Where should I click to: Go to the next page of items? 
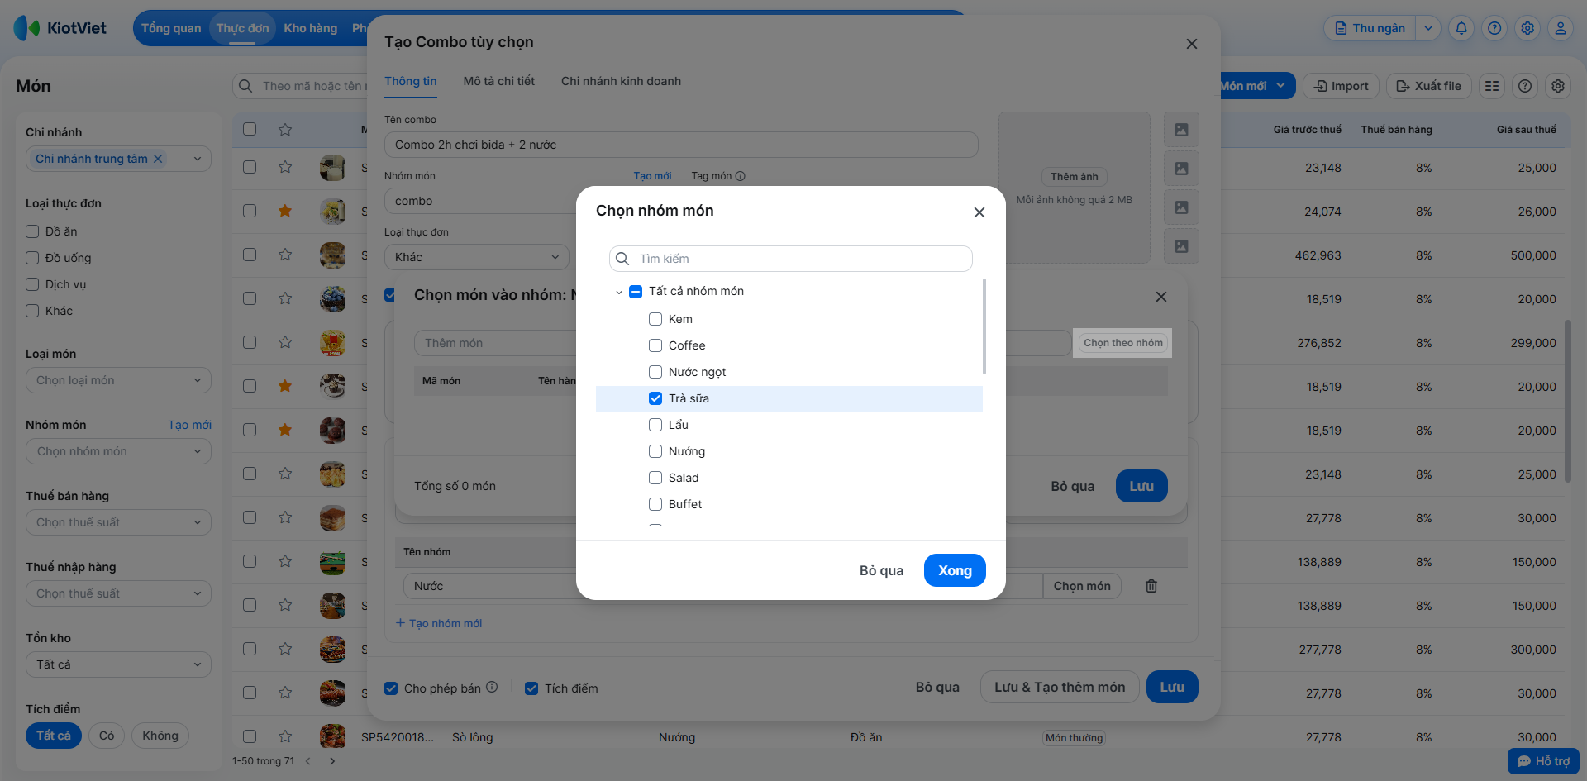click(x=332, y=761)
